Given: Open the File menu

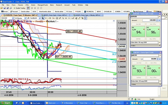Looking at the screenshot, I should coord(3,5).
